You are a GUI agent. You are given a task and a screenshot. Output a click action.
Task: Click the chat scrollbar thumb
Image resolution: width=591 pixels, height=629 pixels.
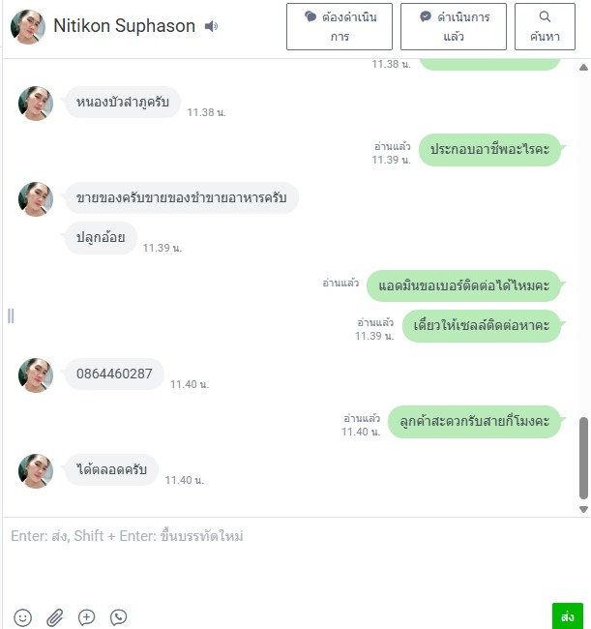point(584,458)
